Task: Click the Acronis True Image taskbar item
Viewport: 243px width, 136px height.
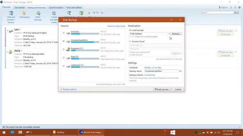Action: (91, 132)
